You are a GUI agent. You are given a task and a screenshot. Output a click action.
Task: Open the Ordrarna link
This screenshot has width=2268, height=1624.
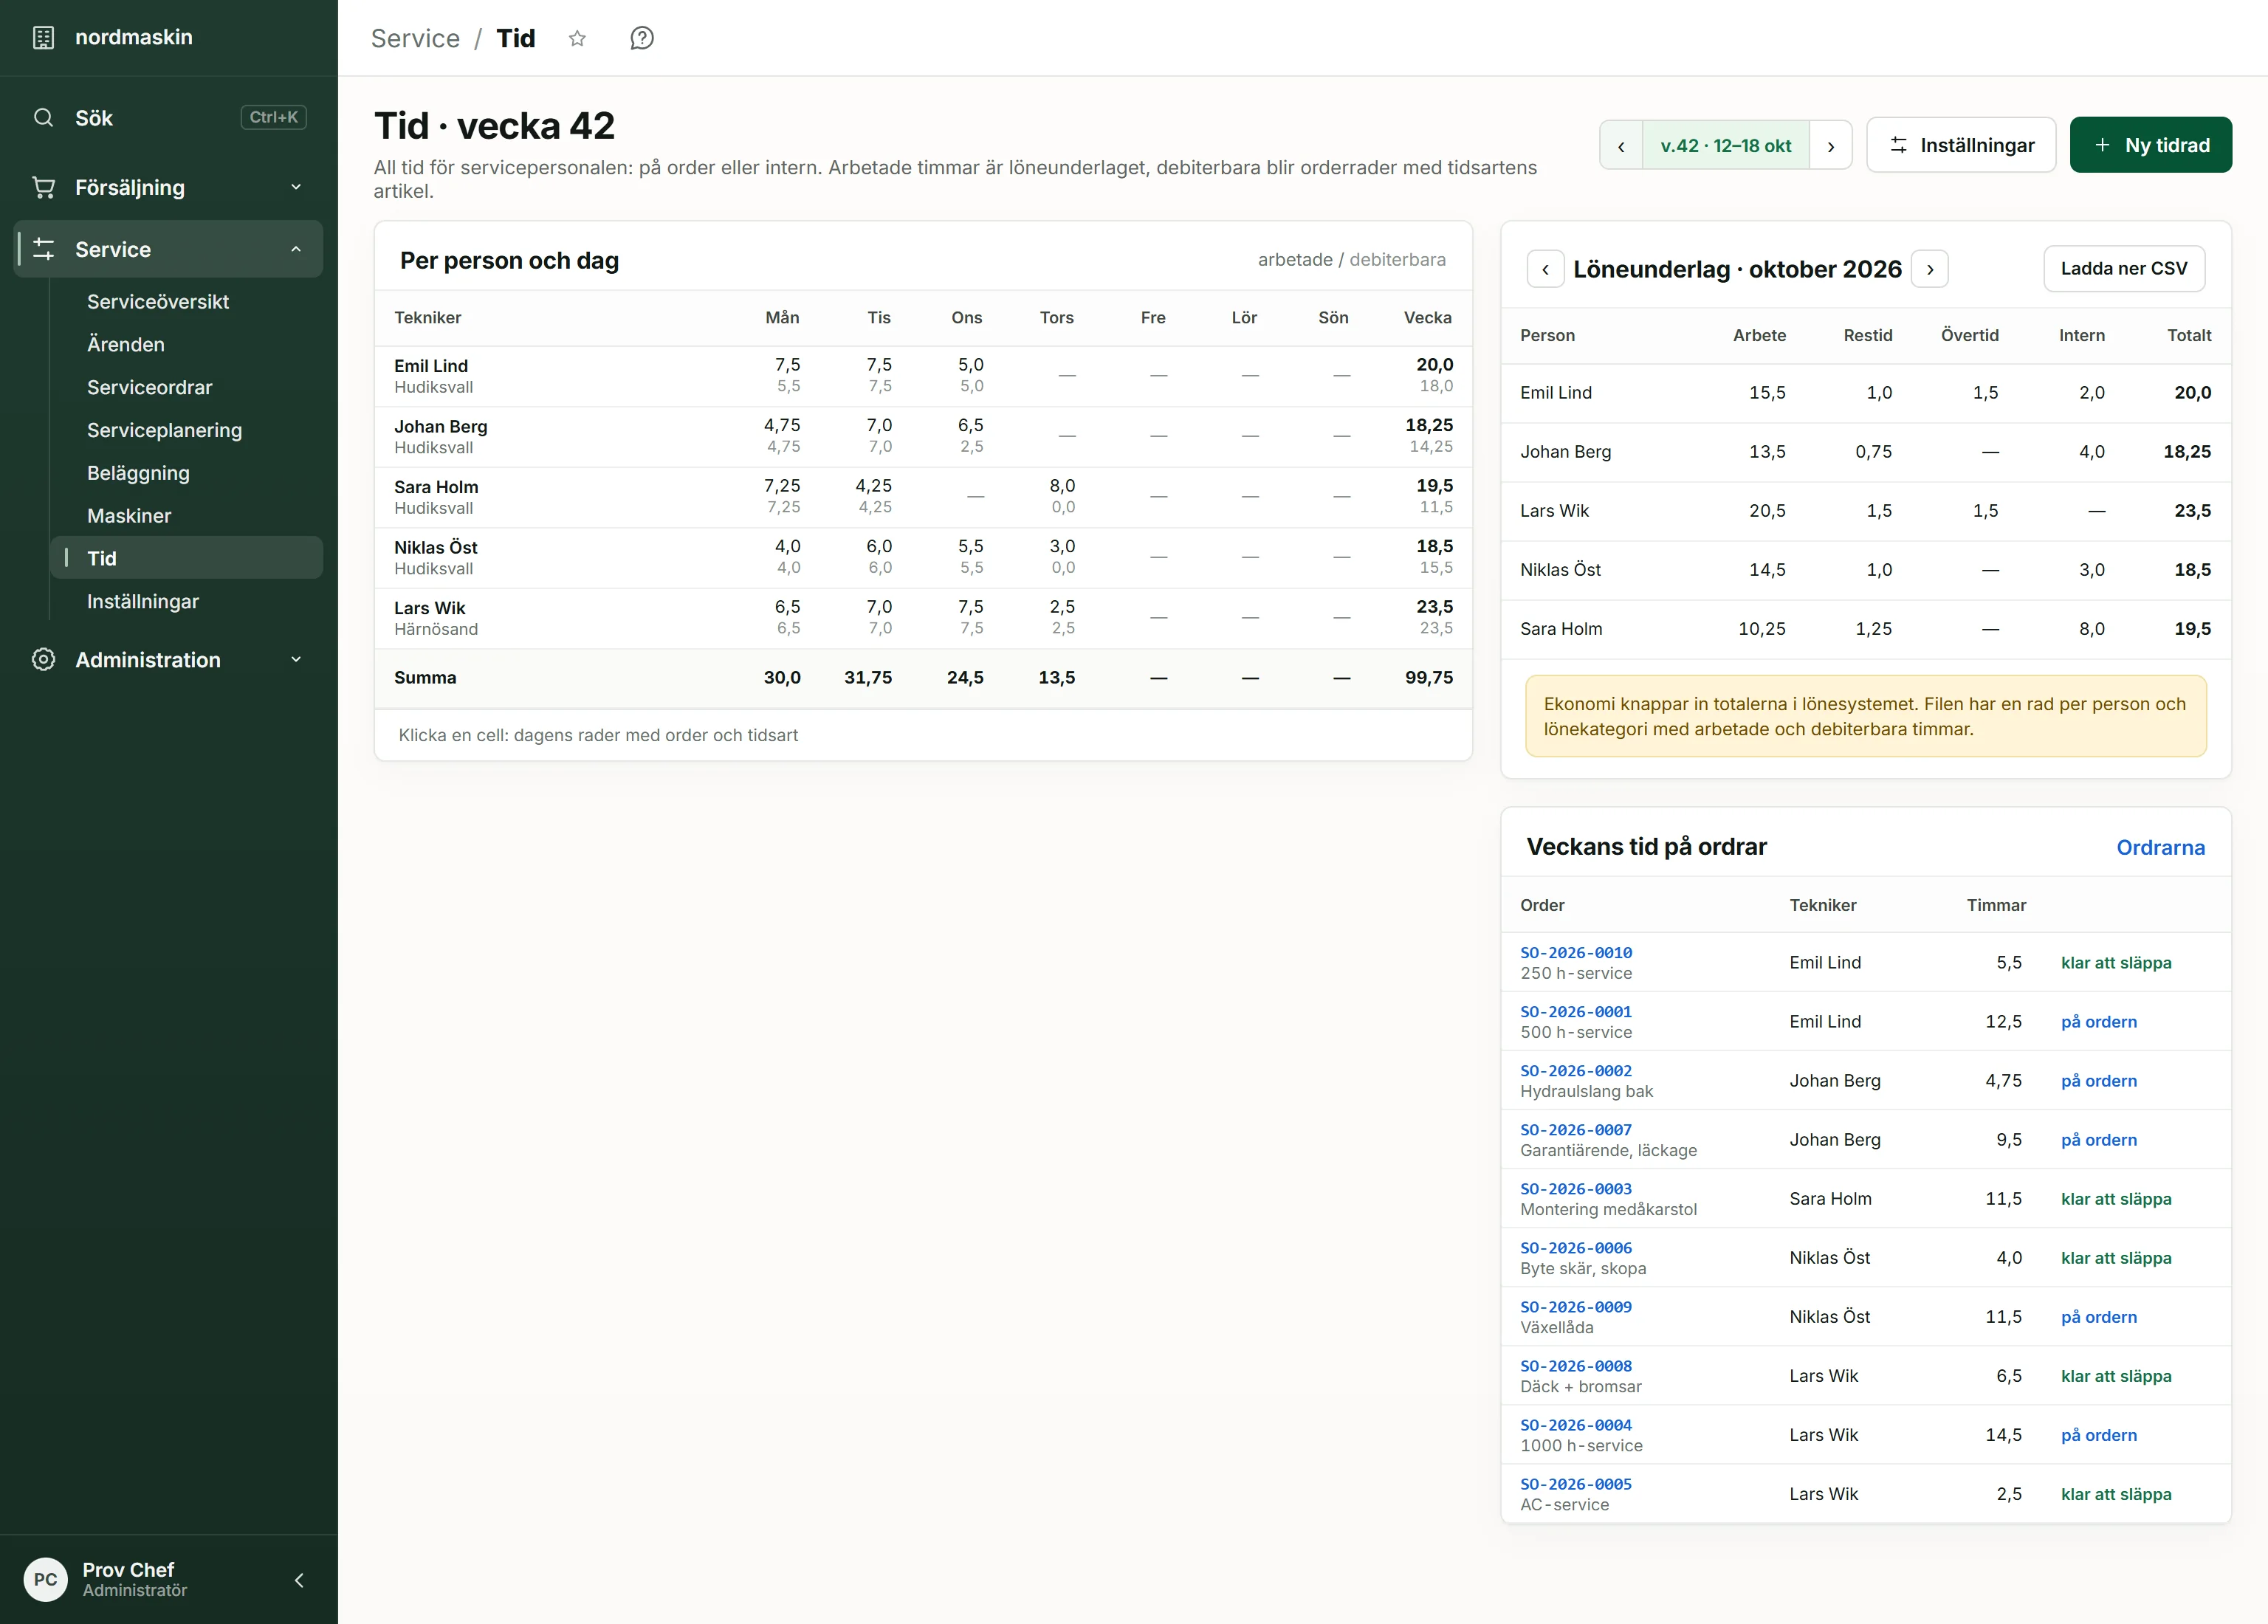tap(2160, 848)
